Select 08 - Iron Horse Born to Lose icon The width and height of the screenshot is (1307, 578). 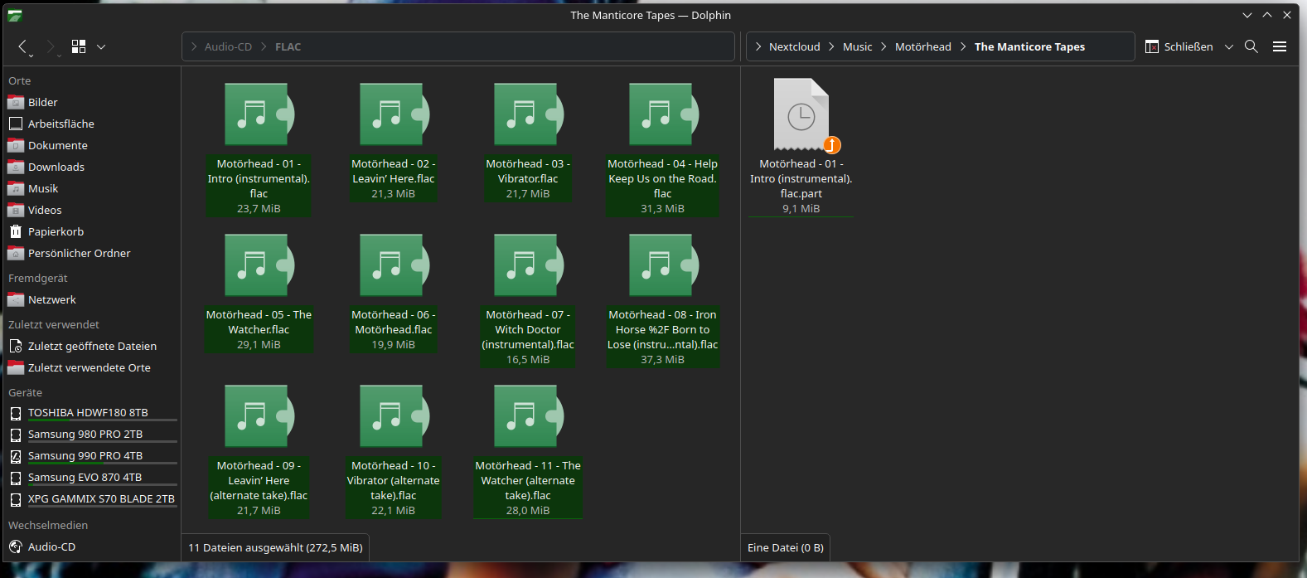point(663,265)
